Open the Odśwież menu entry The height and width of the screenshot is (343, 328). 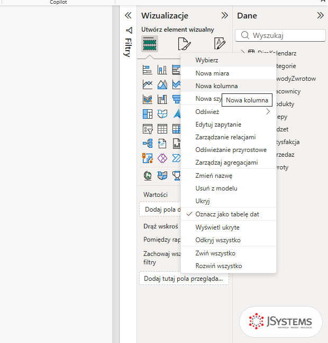click(x=228, y=111)
